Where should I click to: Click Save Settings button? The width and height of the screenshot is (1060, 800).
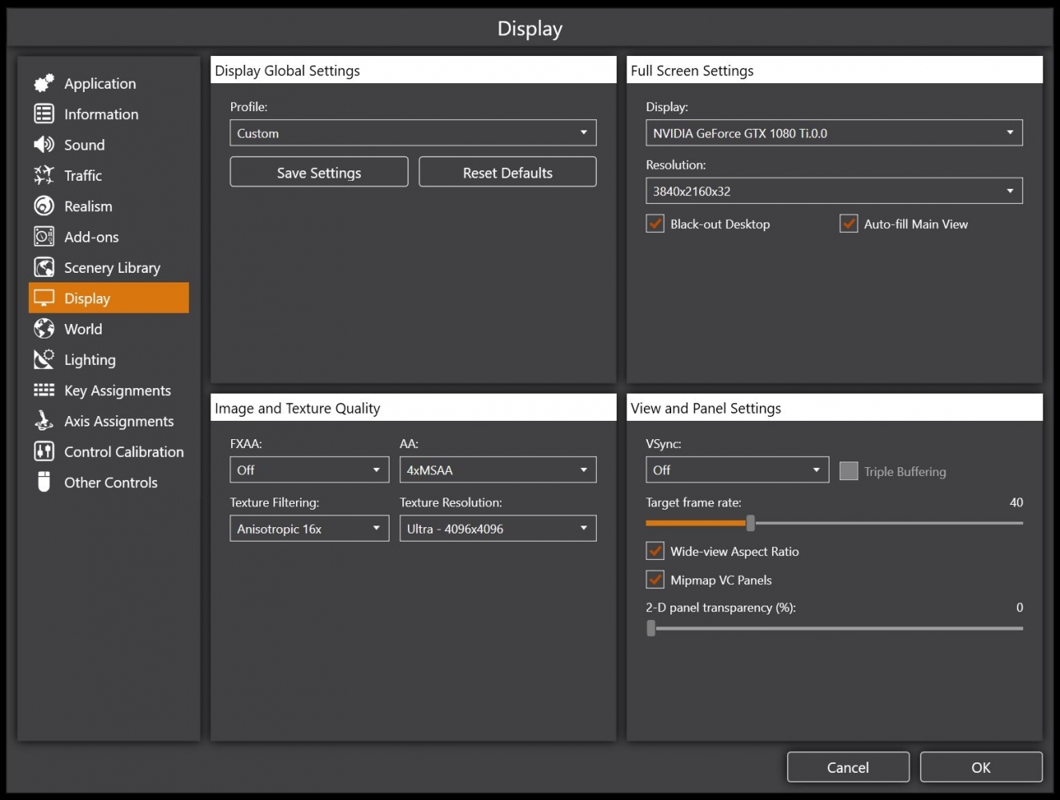click(x=319, y=172)
